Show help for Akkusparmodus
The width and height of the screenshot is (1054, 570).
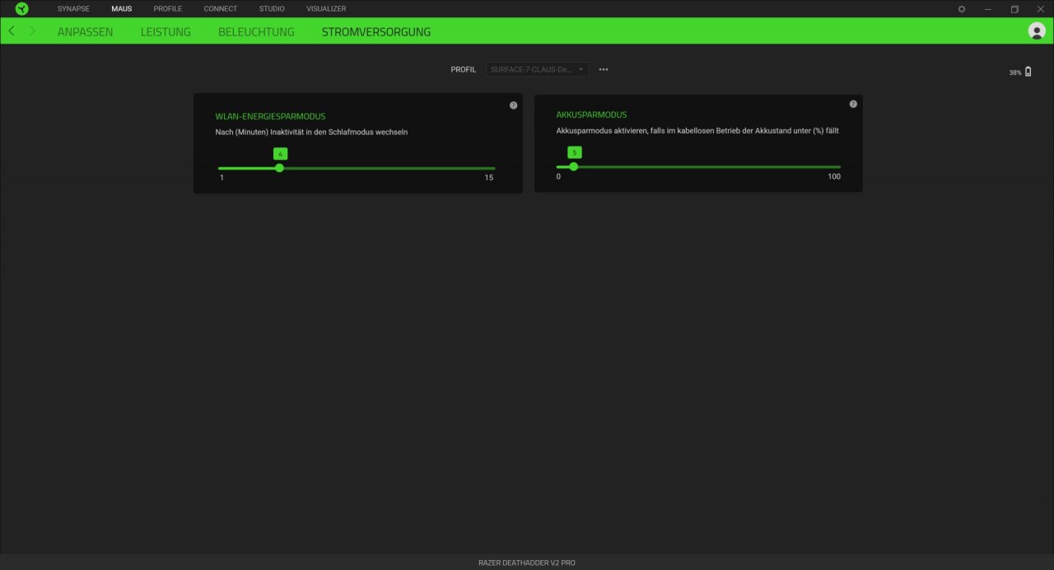[853, 104]
